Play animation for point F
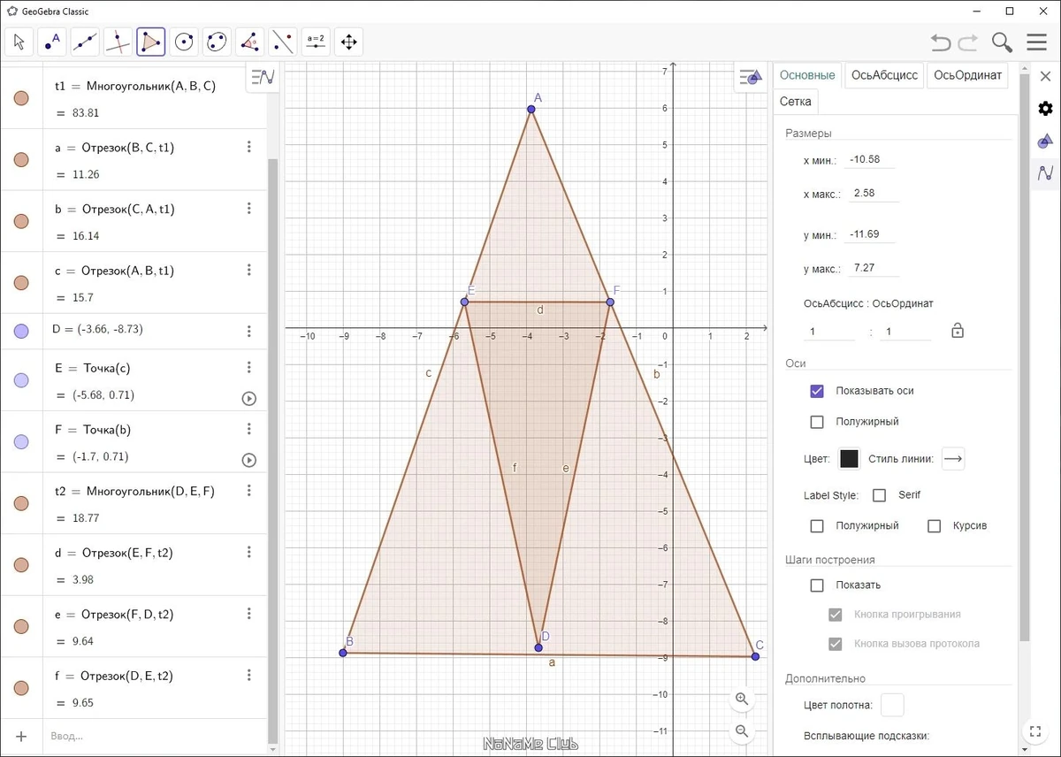The height and width of the screenshot is (757, 1061). pyautogui.click(x=249, y=460)
